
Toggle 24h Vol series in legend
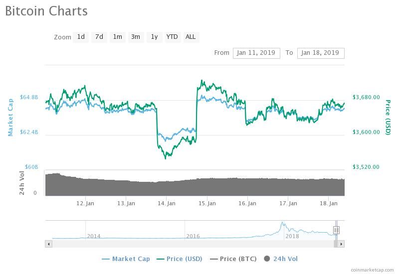coord(281,259)
